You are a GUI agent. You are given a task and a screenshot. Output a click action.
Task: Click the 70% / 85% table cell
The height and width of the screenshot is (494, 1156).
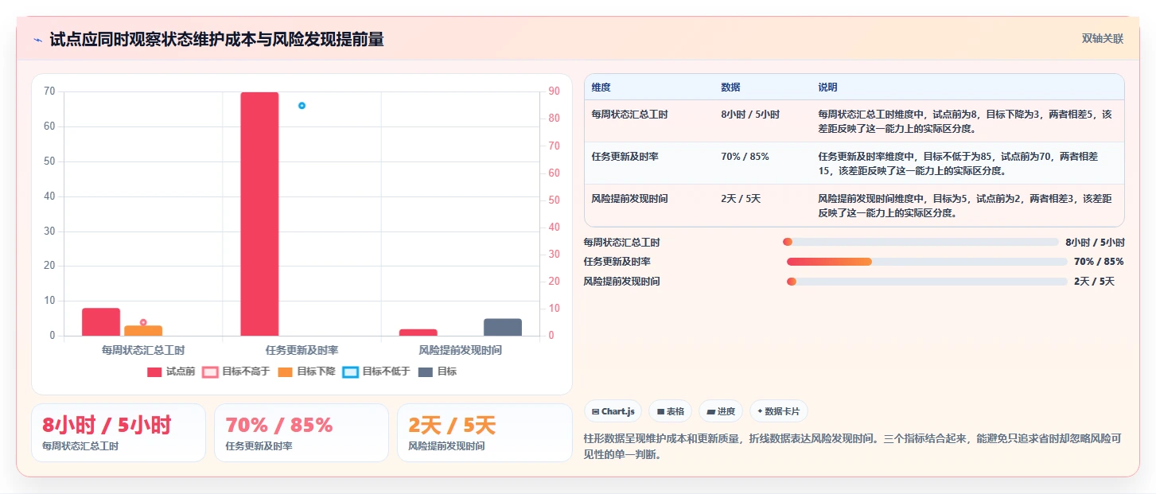(x=745, y=157)
